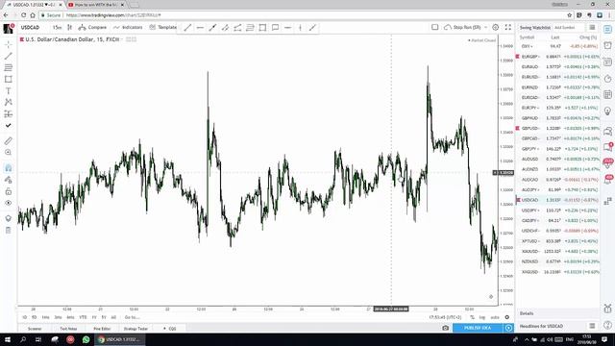This screenshot has height=346, width=615.
Task: Toggle the magnet mode icon
Action: (9, 168)
